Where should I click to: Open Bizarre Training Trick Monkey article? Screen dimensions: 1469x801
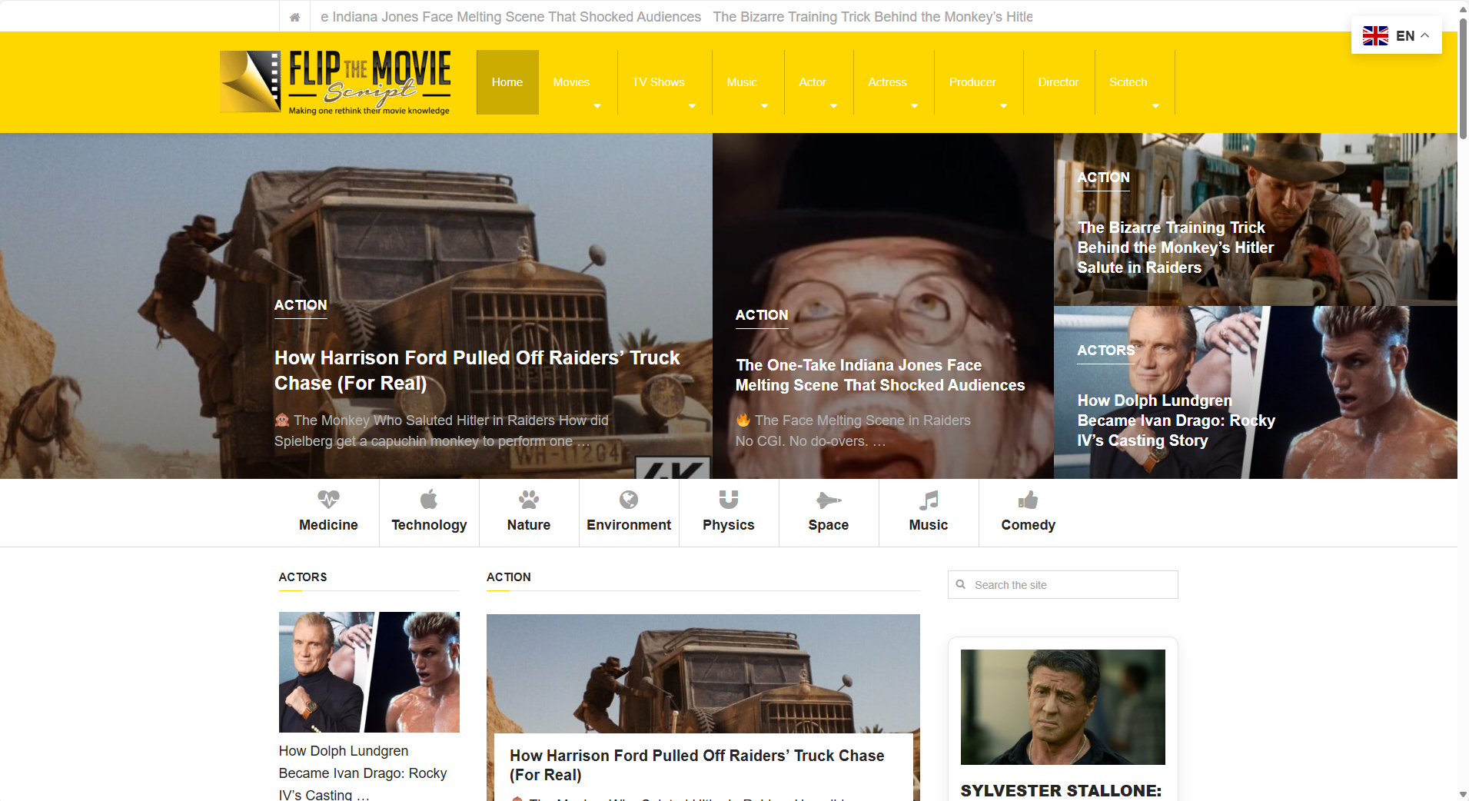click(1175, 248)
